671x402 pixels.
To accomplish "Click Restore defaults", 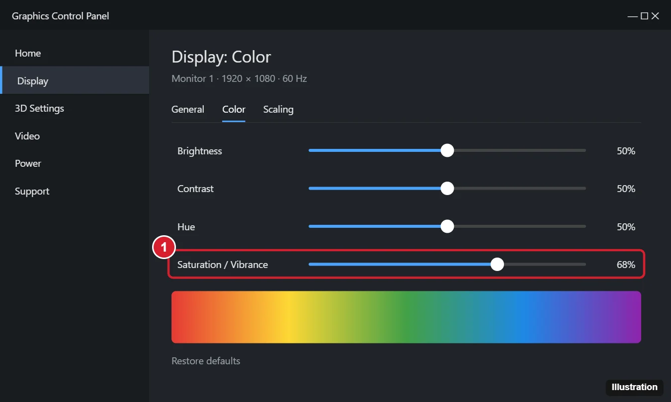I will point(206,361).
